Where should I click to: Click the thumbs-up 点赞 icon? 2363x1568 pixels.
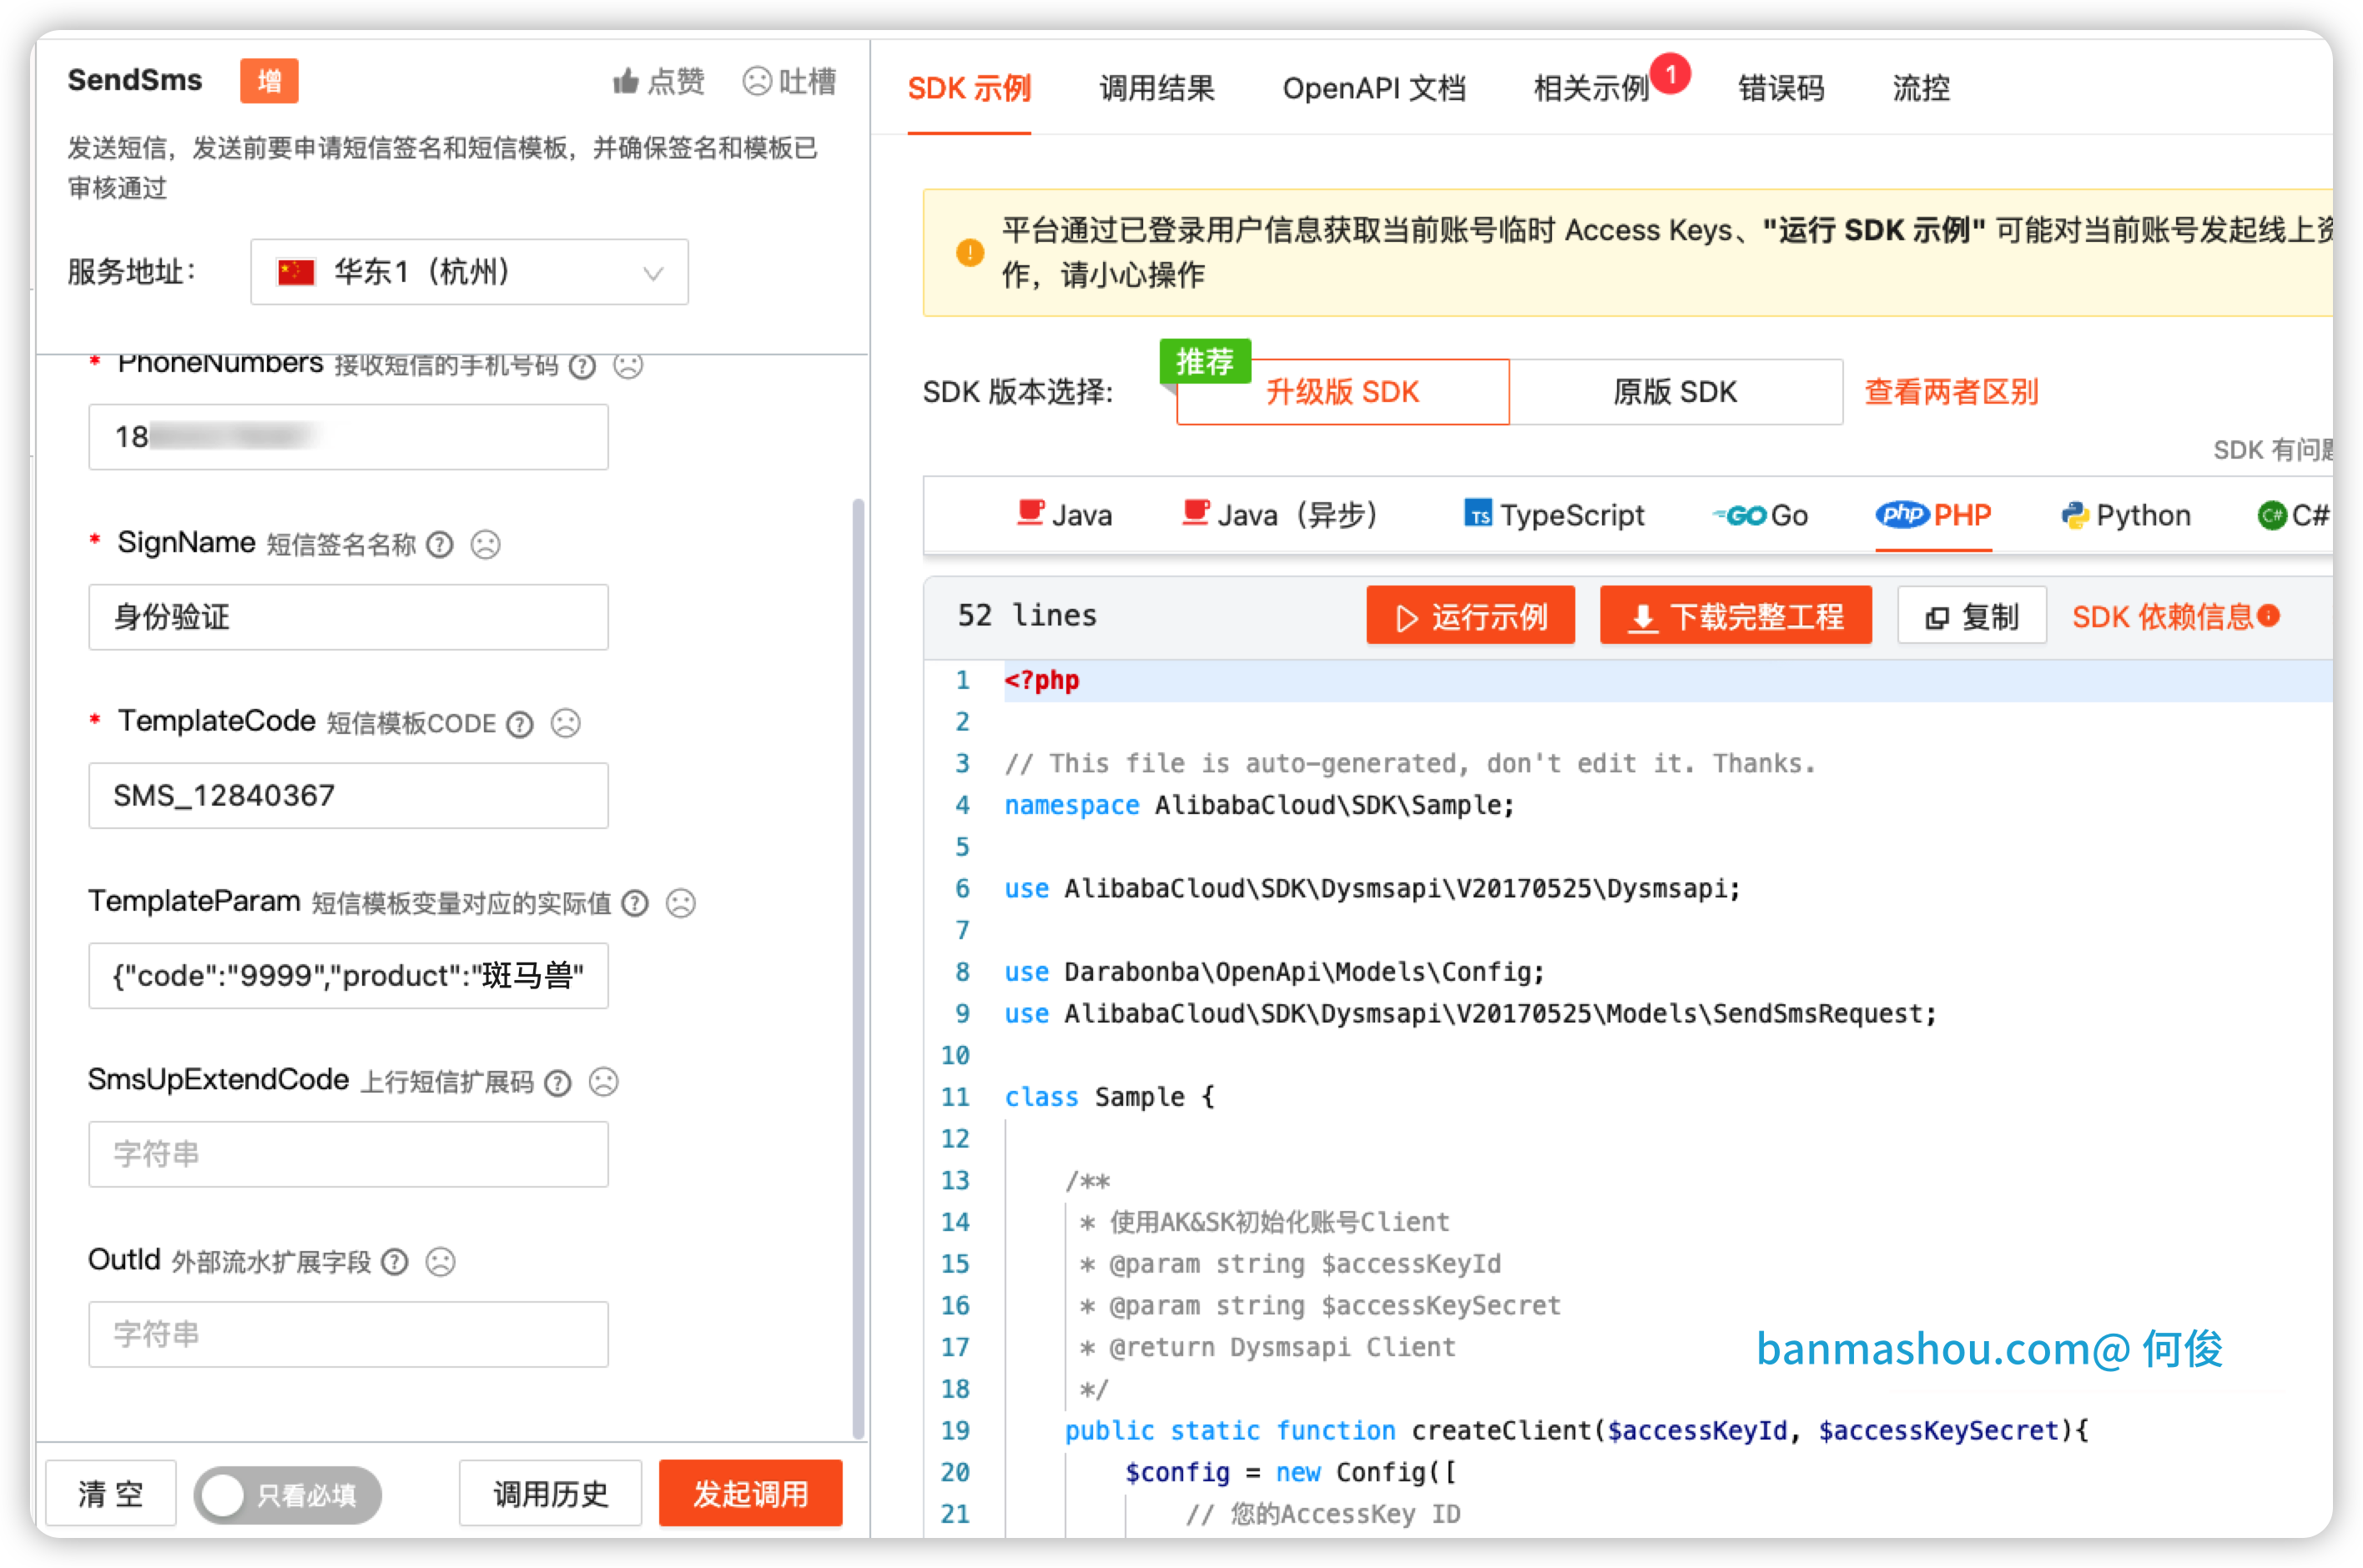click(625, 81)
